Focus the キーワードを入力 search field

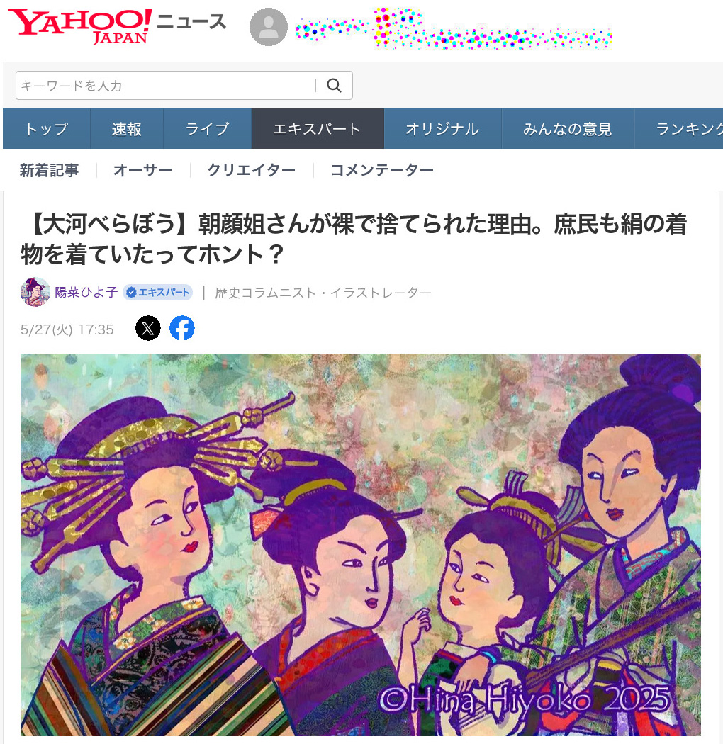tap(166, 86)
